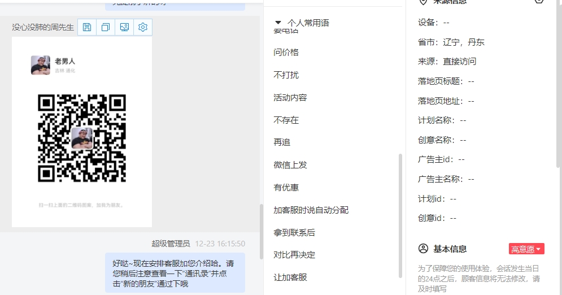Click the visitor name 没心没肺的周先生
Screen dimensions: 562x295
tap(43, 27)
